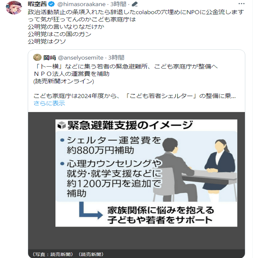Open the @anselyosemite handle link

point(80,58)
